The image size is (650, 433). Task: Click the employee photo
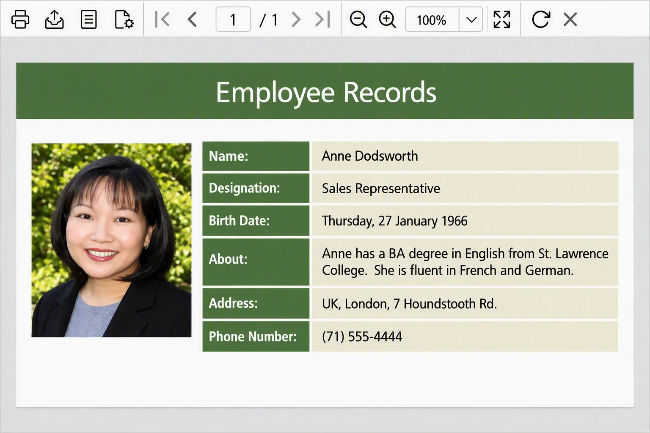point(111,240)
